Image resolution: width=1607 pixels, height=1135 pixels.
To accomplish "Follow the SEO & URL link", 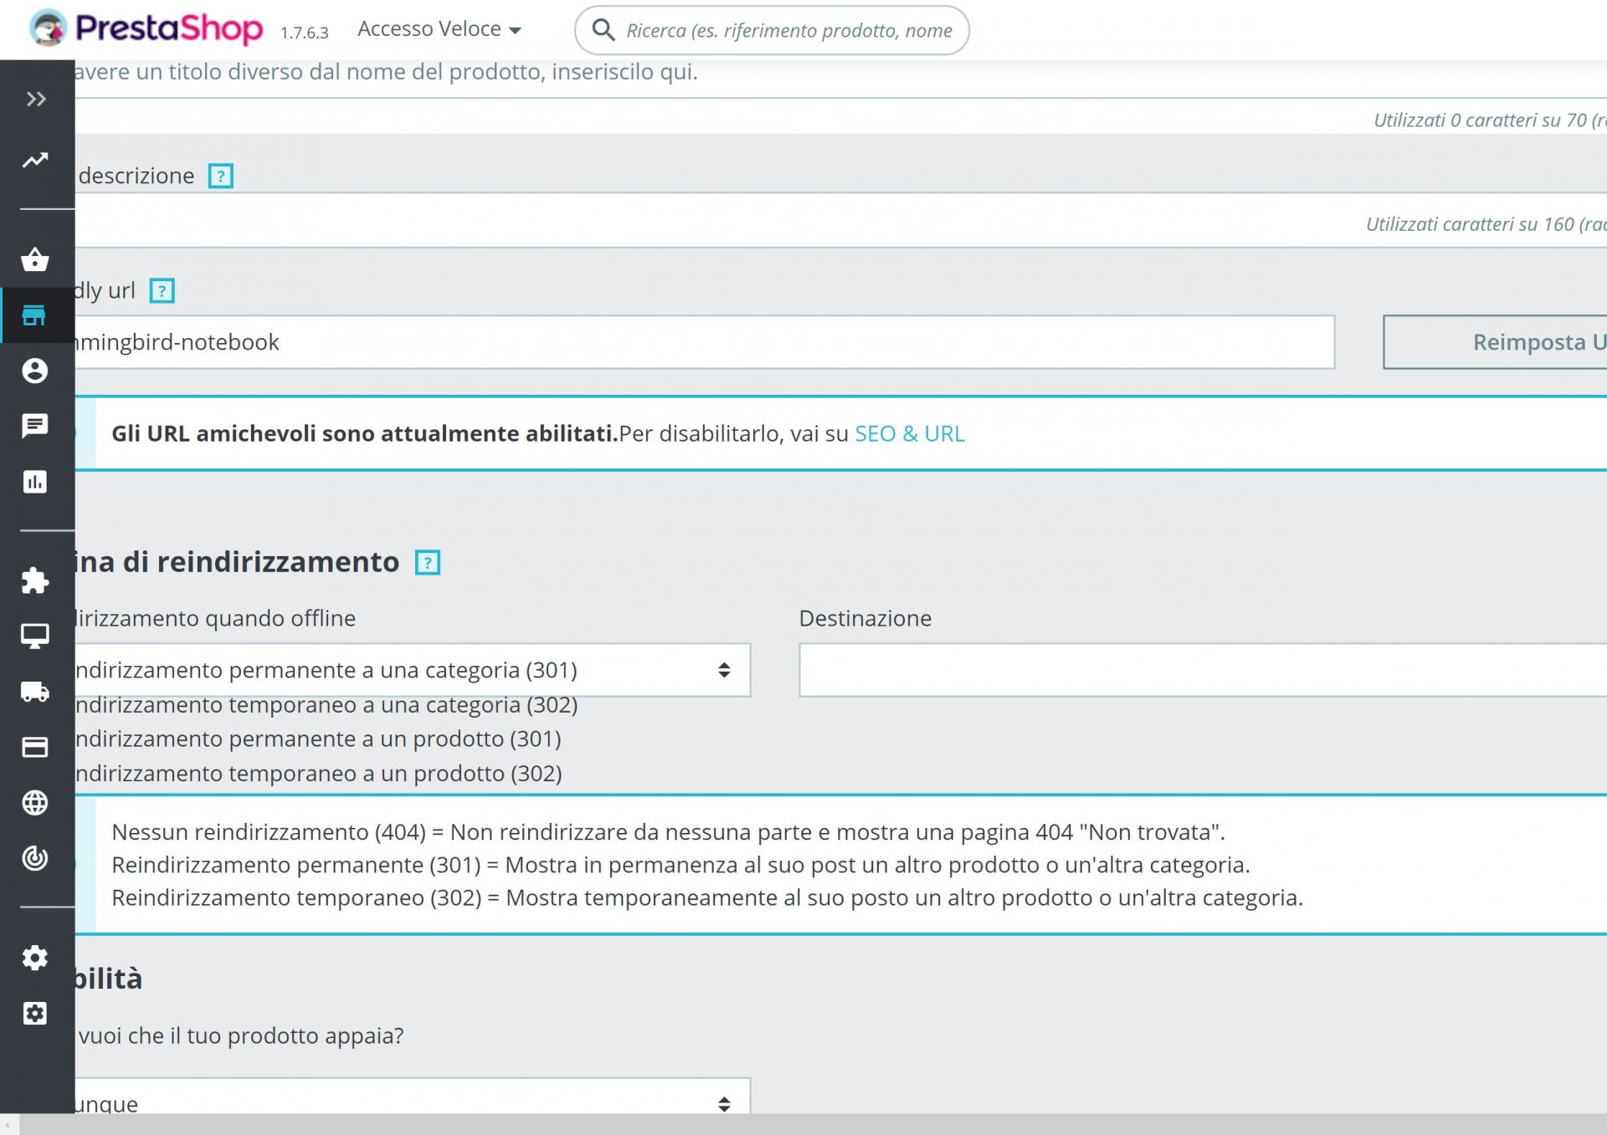I will (909, 434).
